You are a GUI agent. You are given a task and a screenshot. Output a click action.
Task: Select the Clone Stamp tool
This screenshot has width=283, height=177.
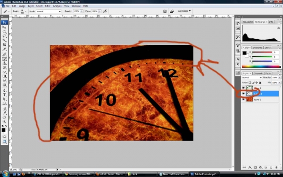coord(4,63)
